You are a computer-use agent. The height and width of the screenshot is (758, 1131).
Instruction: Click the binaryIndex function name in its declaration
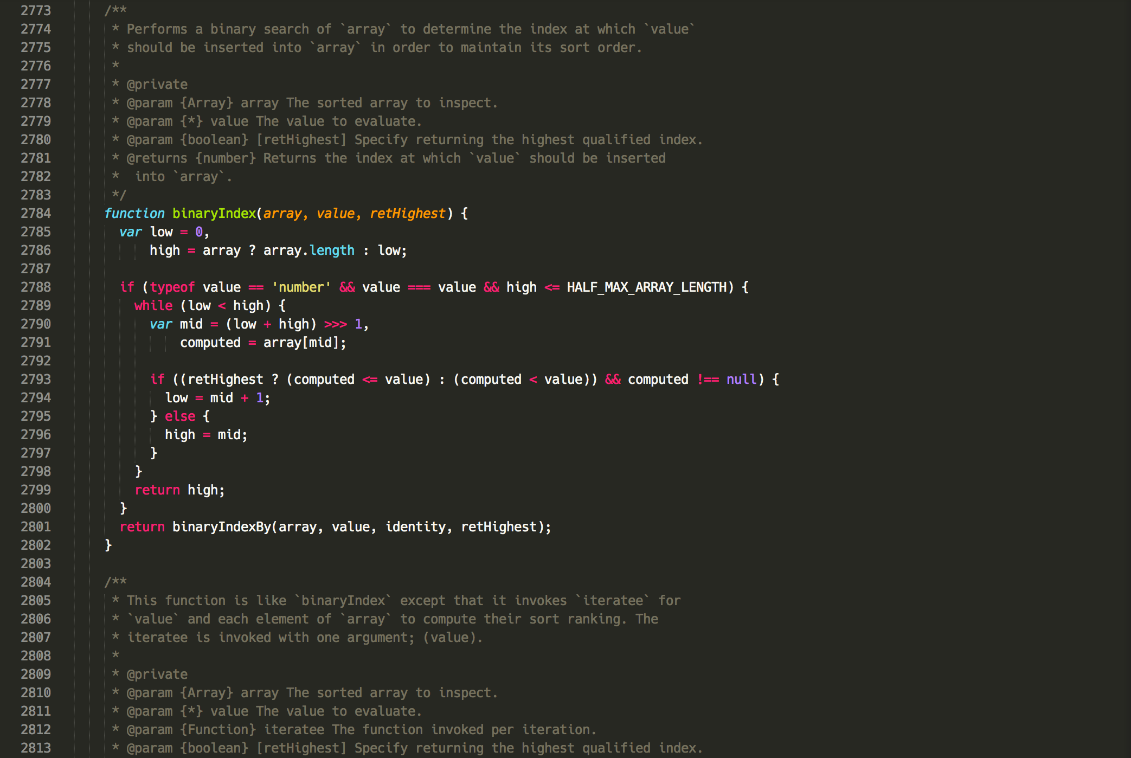click(x=214, y=214)
